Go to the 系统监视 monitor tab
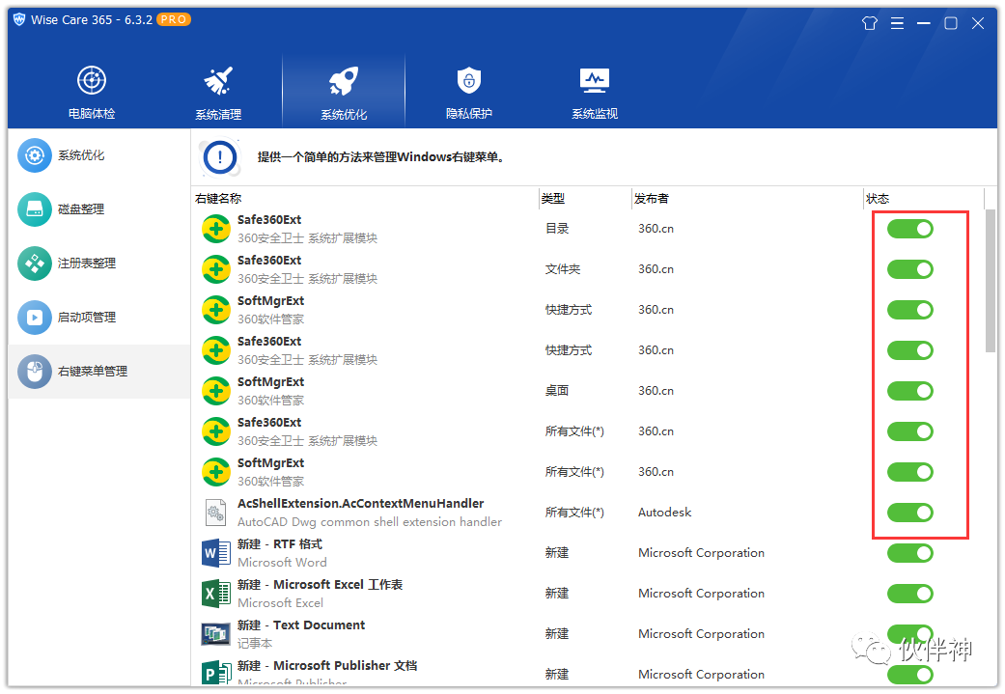Viewport: 1005px width, 694px height. [594, 92]
